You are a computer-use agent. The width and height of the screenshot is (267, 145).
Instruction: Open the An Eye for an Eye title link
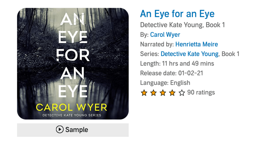pos(177,14)
